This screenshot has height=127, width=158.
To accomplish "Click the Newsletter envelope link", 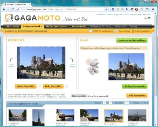I will click(122, 31).
